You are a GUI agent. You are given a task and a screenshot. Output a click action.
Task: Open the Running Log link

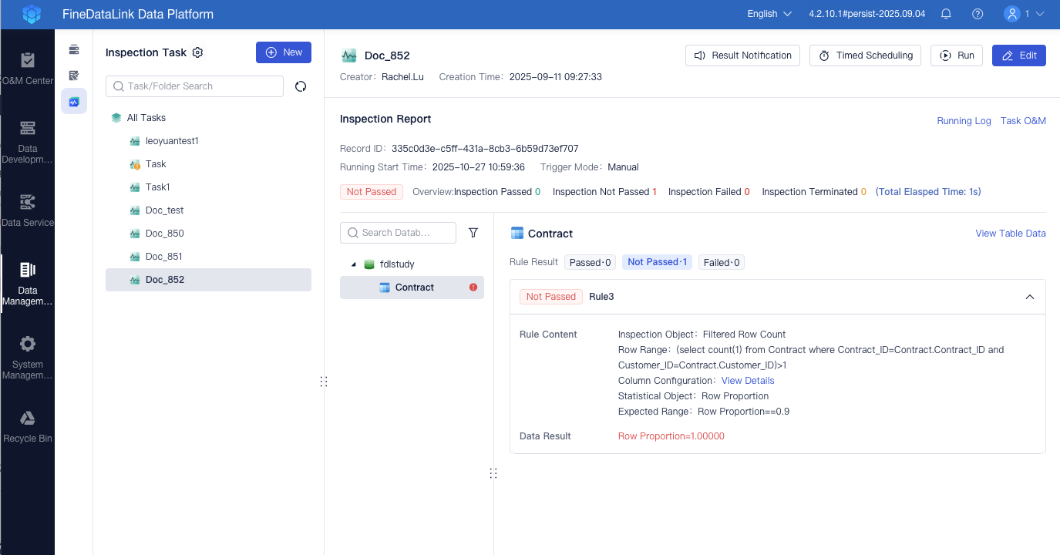(x=964, y=121)
